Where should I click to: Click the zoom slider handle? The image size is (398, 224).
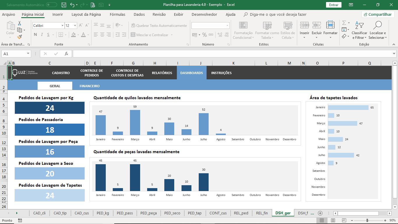pyautogui.click(x=367, y=220)
